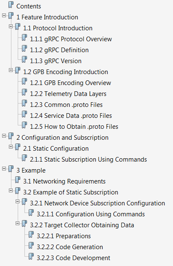Click bookmark icon for 1.1.1 gRPC Protocol Overview
The height and width of the screenshot is (266, 173).
tap(24, 37)
